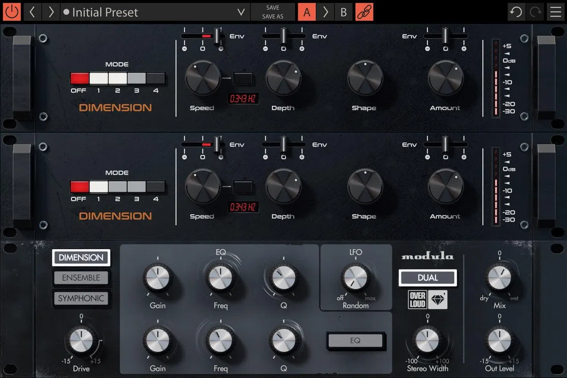Toggle the link chain icon
The height and width of the screenshot is (378, 567).
[364, 12]
